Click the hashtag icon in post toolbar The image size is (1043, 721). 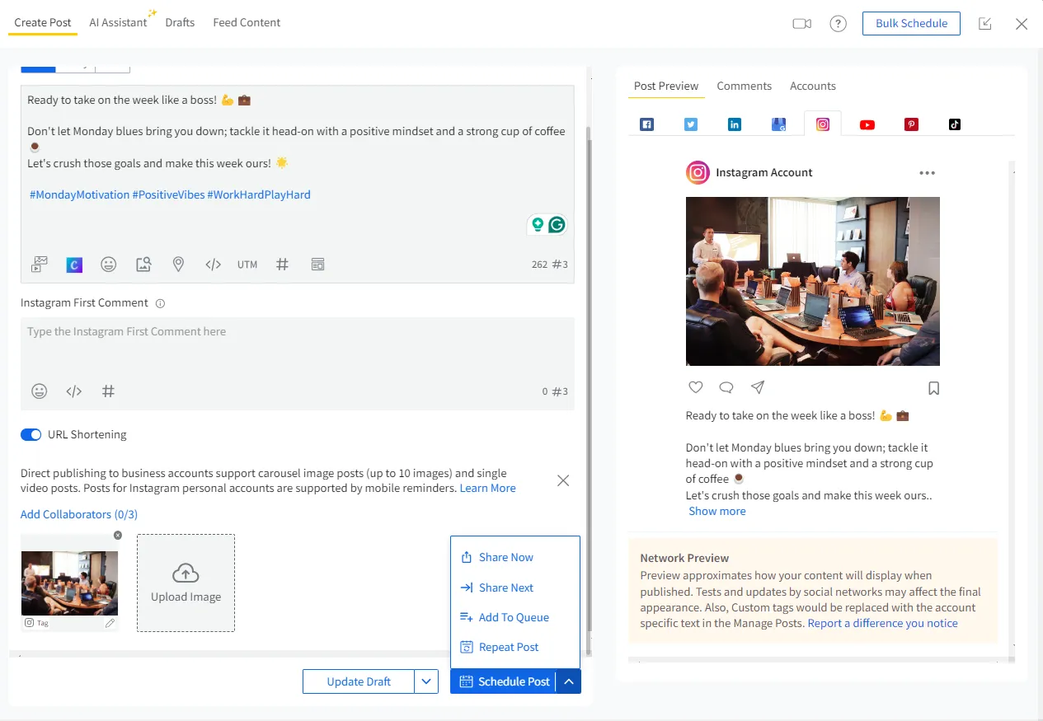coord(282,265)
